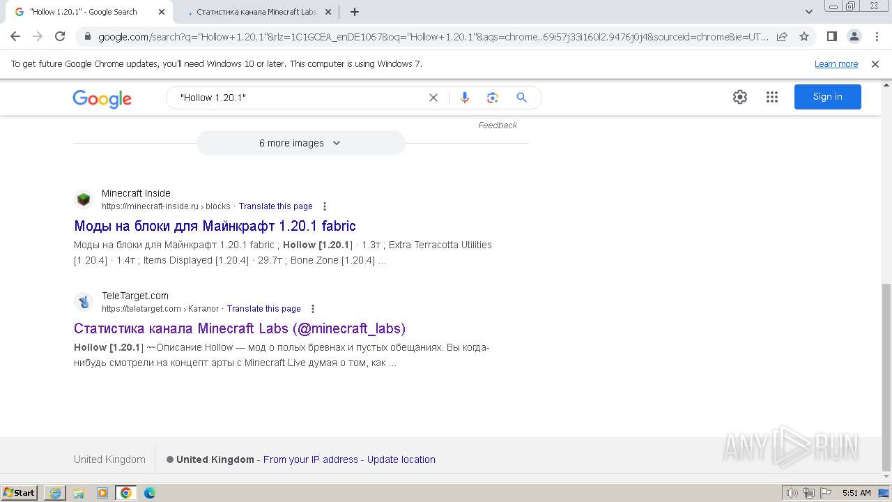Expand 6 more images
Viewport: 892px width, 502px height.
(300, 143)
